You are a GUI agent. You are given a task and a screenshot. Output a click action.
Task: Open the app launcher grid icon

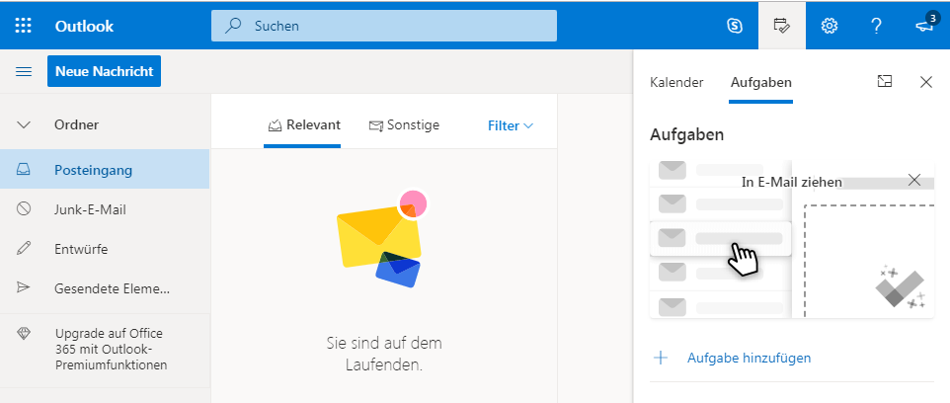23,26
